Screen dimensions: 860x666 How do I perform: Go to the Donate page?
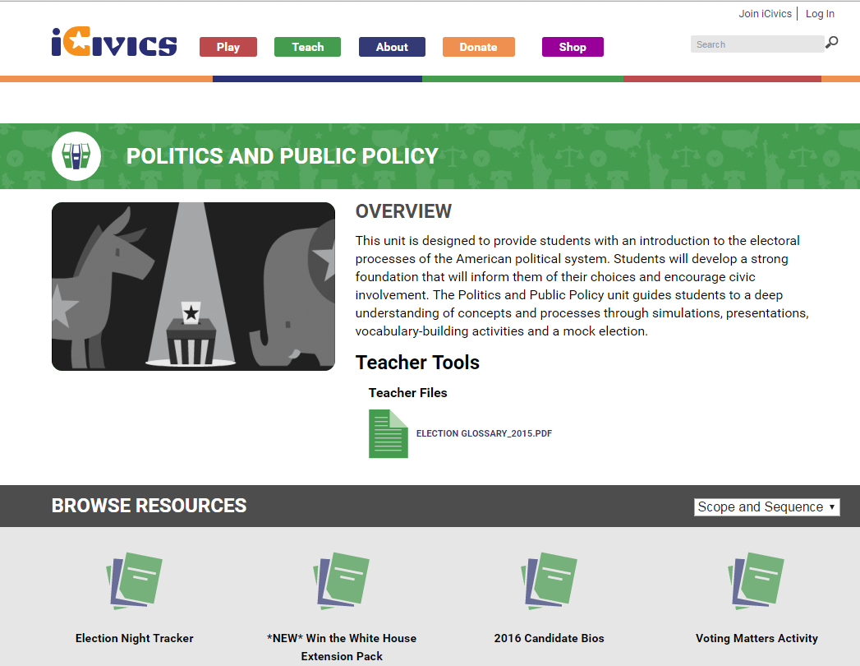point(479,47)
